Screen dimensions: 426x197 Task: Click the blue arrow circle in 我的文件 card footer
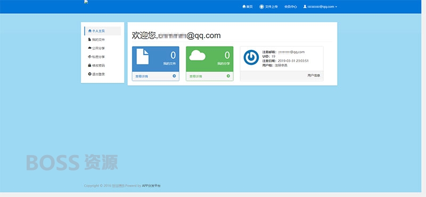click(174, 76)
